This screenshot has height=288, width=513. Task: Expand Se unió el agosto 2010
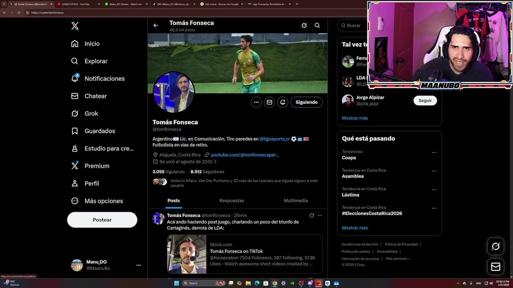click(x=185, y=162)
